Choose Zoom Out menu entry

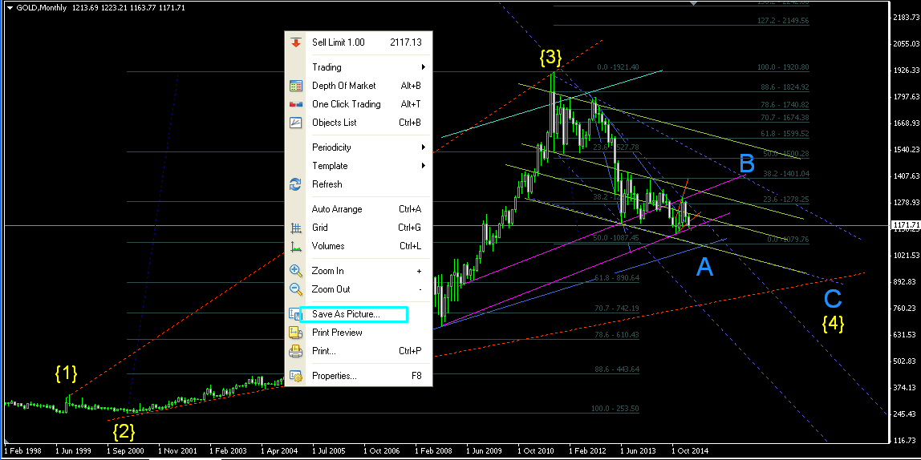point(359,289)
